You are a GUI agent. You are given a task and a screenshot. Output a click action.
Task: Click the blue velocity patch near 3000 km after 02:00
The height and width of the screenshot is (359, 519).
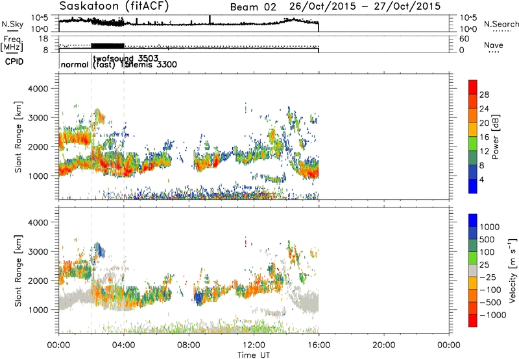[x=99, y=249]
